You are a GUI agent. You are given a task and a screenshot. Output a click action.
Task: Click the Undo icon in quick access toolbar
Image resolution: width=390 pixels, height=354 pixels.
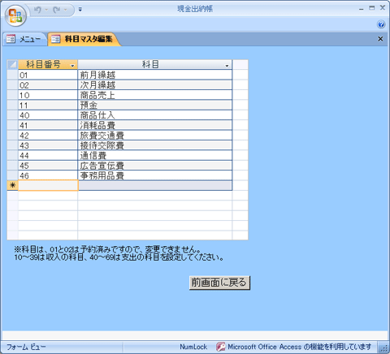[x=37, y=10]
